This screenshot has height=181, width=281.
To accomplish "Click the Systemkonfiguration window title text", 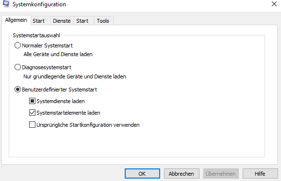I will point(39,4).
